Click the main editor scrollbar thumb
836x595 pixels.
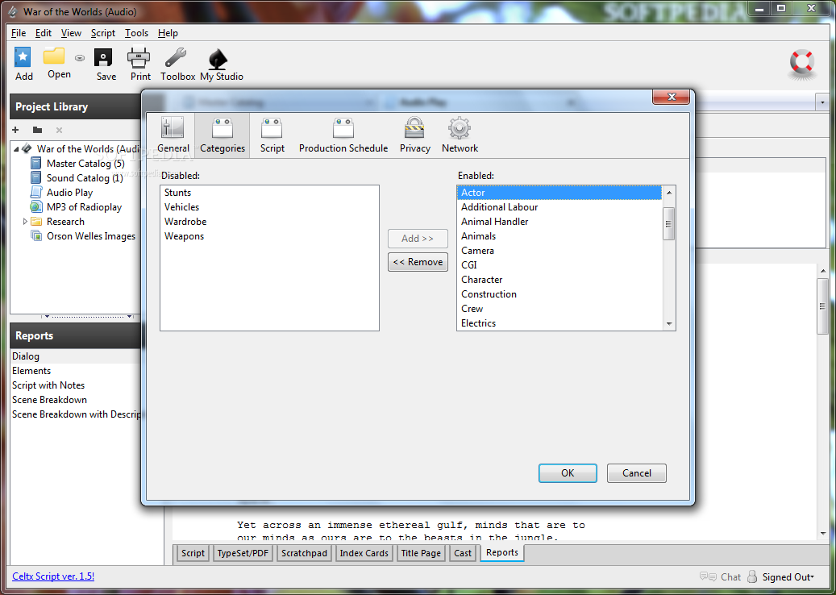point(822,306)
